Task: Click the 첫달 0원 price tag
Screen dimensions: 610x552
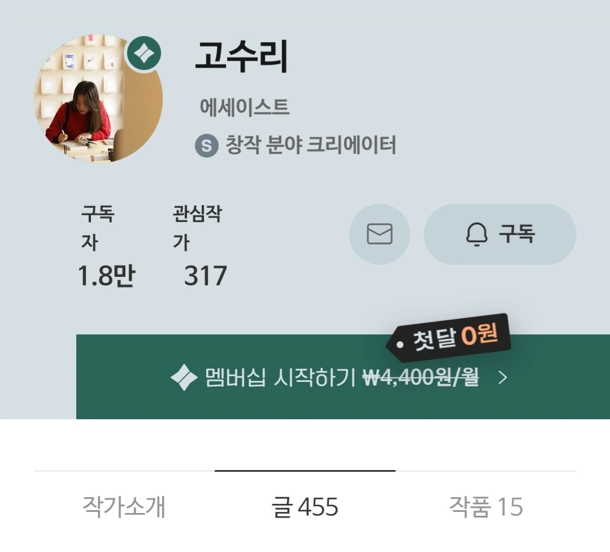Action: coord(448,337)
